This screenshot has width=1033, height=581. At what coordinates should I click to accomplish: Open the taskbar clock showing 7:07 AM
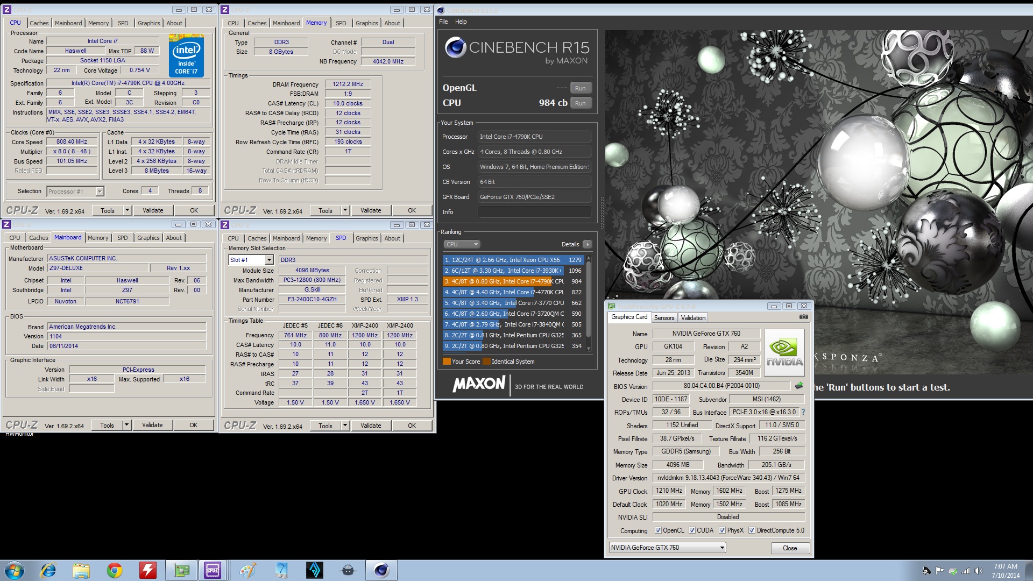coord(1005,571)
